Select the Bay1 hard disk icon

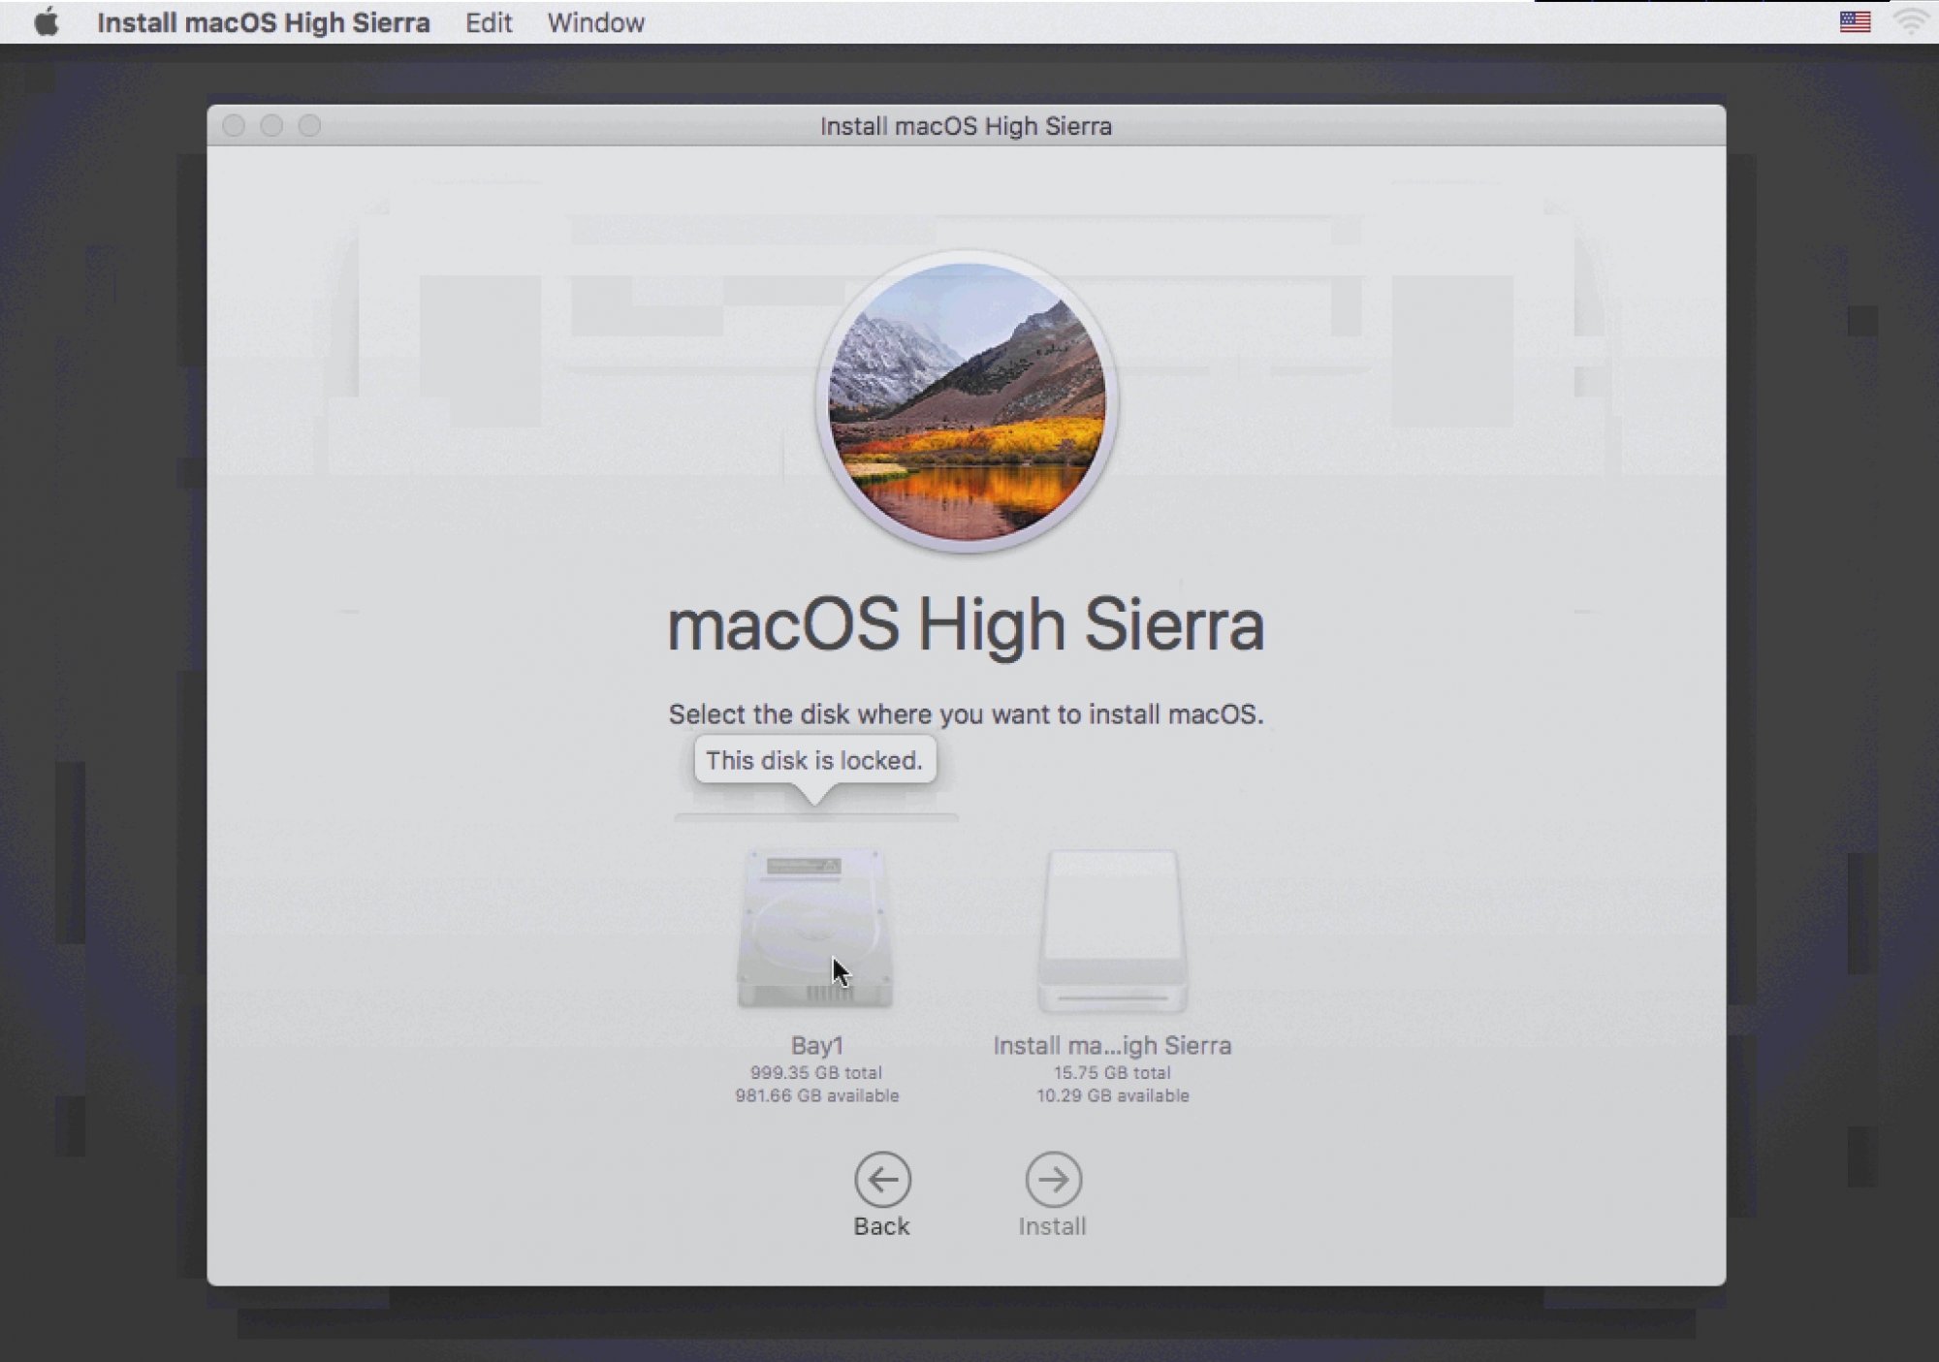point(815,929)
